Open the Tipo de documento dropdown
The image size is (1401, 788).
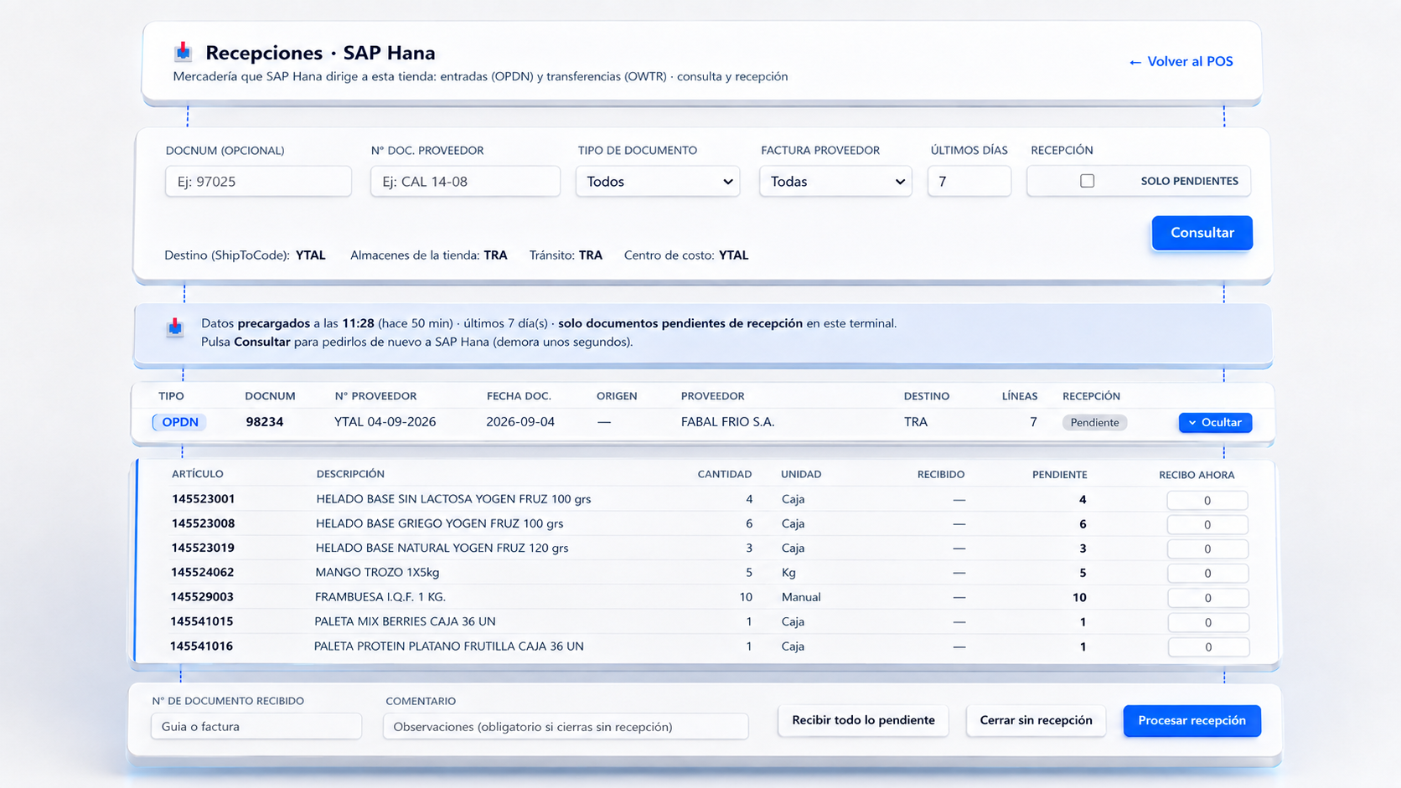pyautogui.click(x=658, y=181)
